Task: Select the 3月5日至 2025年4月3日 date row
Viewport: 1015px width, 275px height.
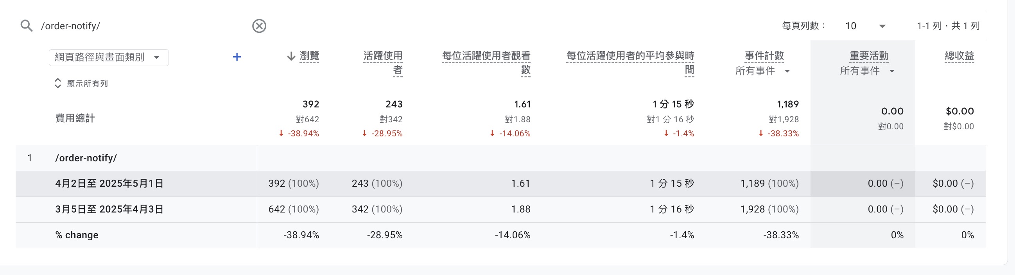Action: (109, 209)
